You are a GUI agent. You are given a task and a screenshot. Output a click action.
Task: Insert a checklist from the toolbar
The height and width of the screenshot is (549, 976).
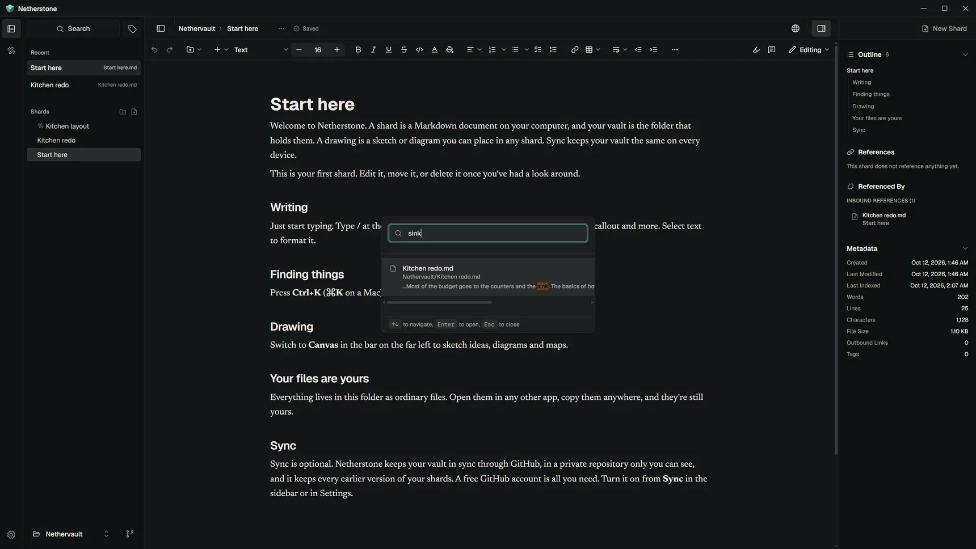(538, 50)
